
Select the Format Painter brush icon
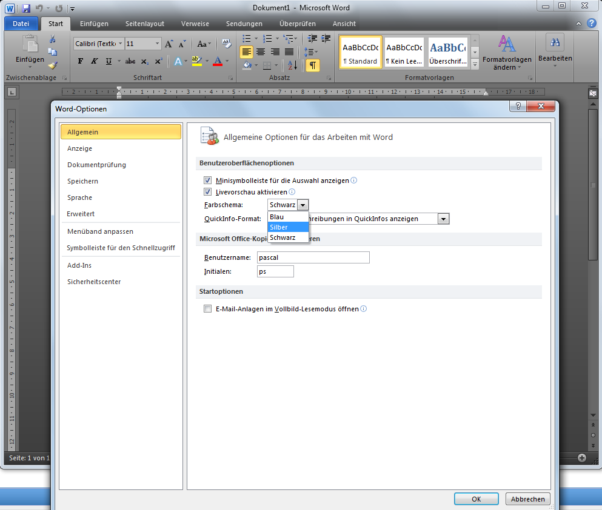(53, 65)
